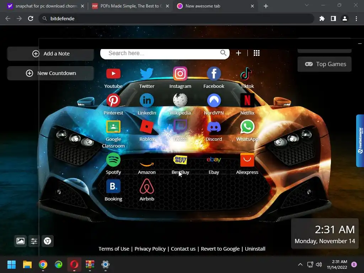Switch to the PDFs Made Simple tab
The width and height of the screenshot is (364, 273).
(x=130, y=6)
